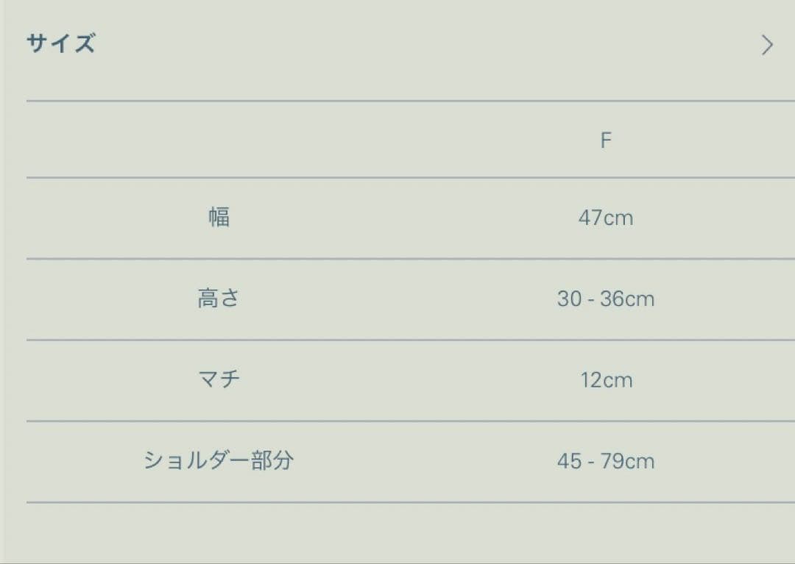
Task: Click the row containing 高さ measurement
Action: [x=397, y=299]
